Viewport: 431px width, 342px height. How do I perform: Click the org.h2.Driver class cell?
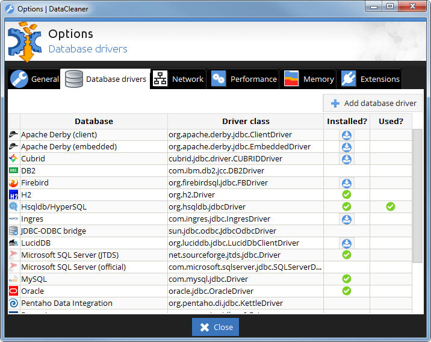pos(246,194)
